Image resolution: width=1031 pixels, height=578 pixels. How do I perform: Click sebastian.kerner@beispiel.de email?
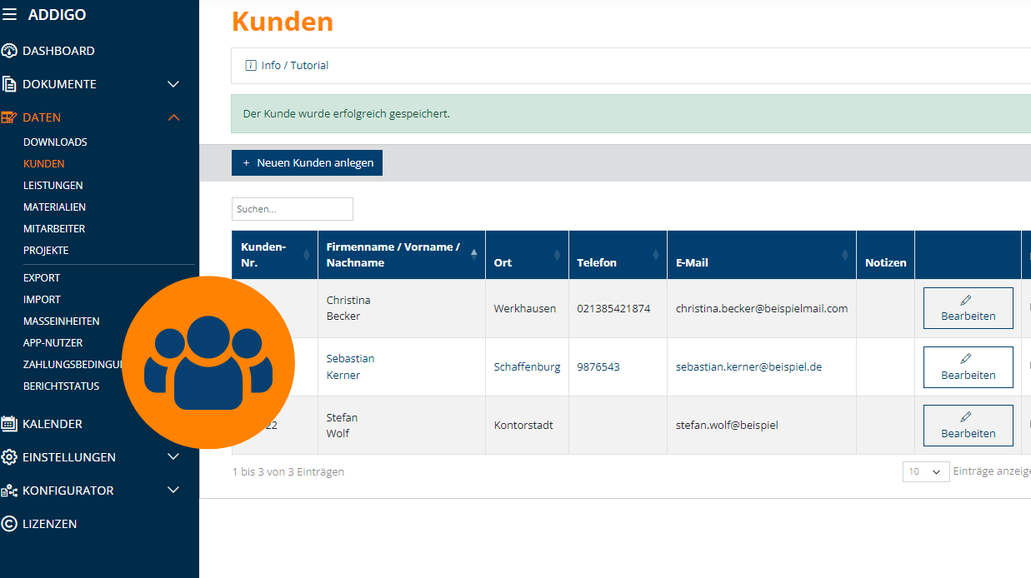[748, 367]
